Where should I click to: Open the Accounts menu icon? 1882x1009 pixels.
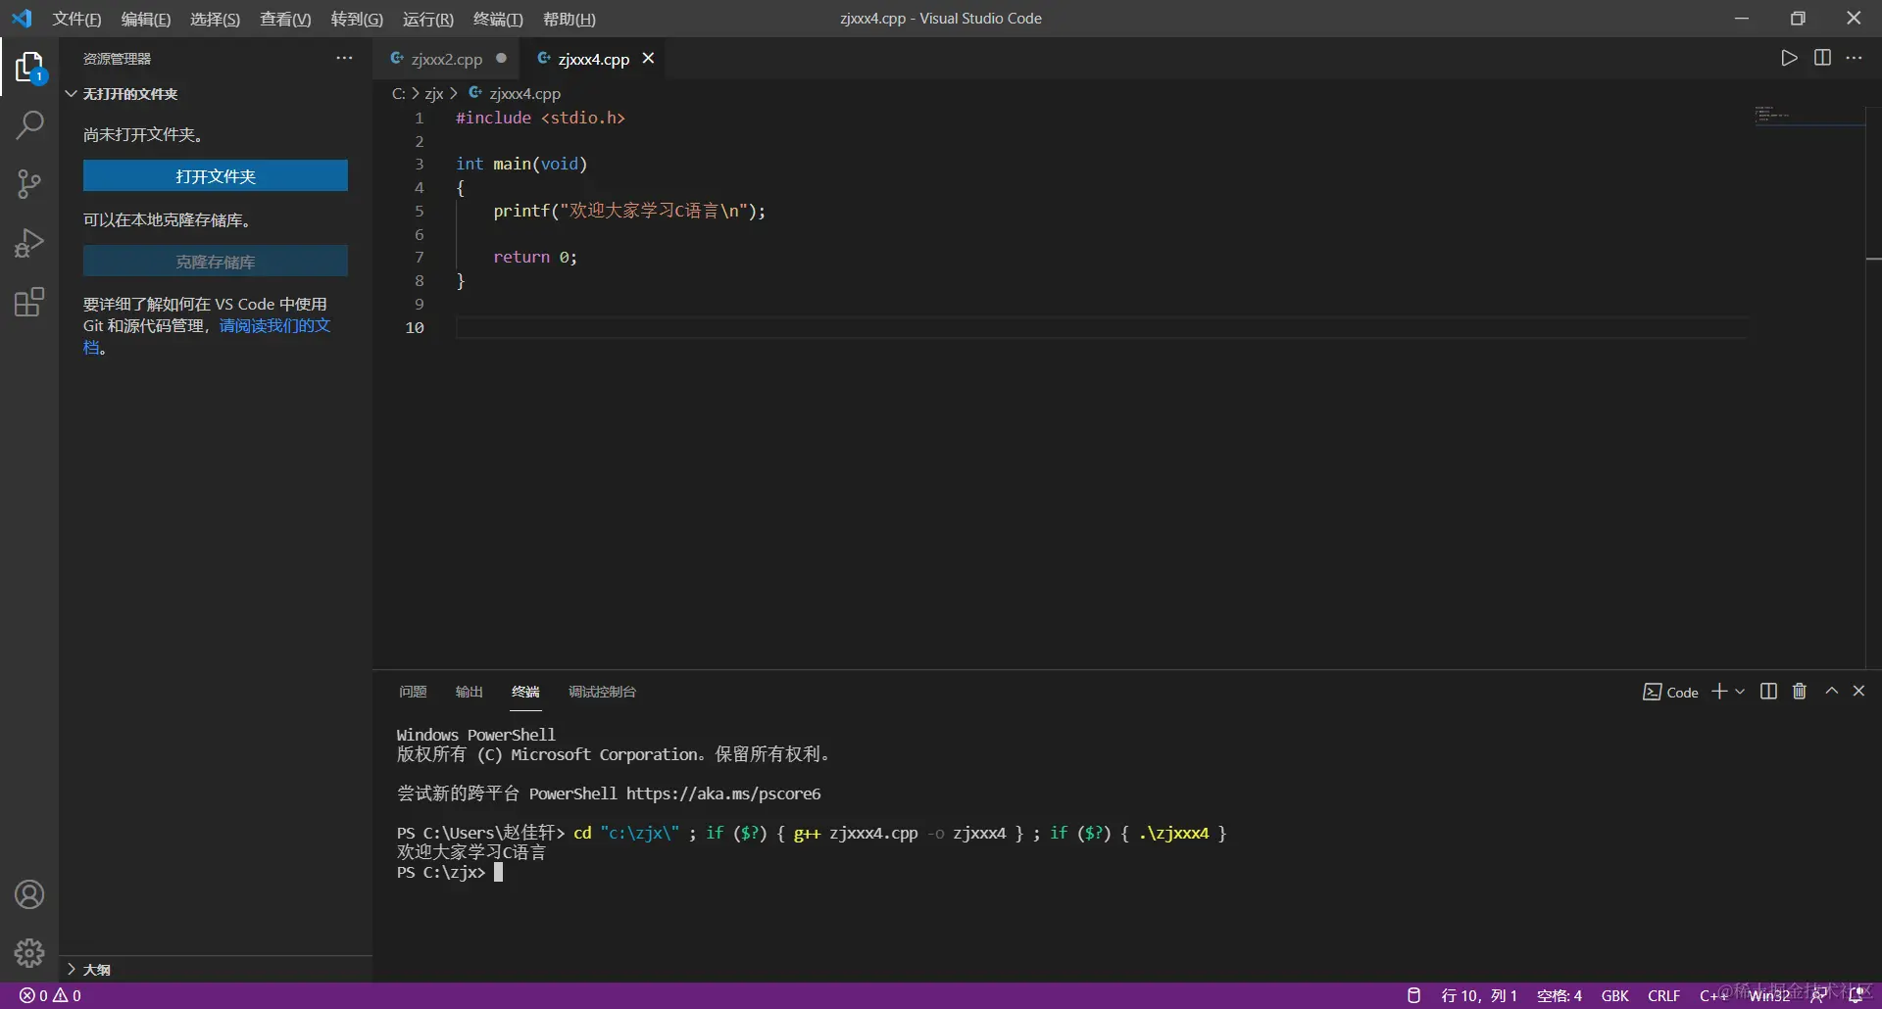[x=29, y=894]
